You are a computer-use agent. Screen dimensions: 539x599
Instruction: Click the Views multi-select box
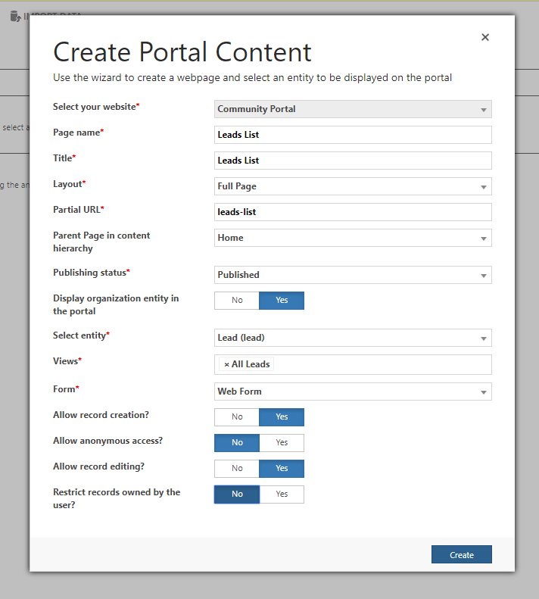tap(379, 364)
